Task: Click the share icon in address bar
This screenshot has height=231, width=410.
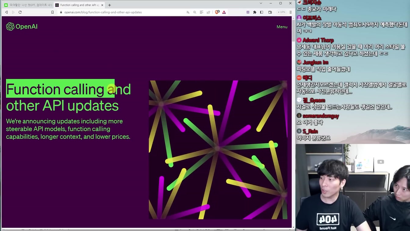Action: [208, 12]
